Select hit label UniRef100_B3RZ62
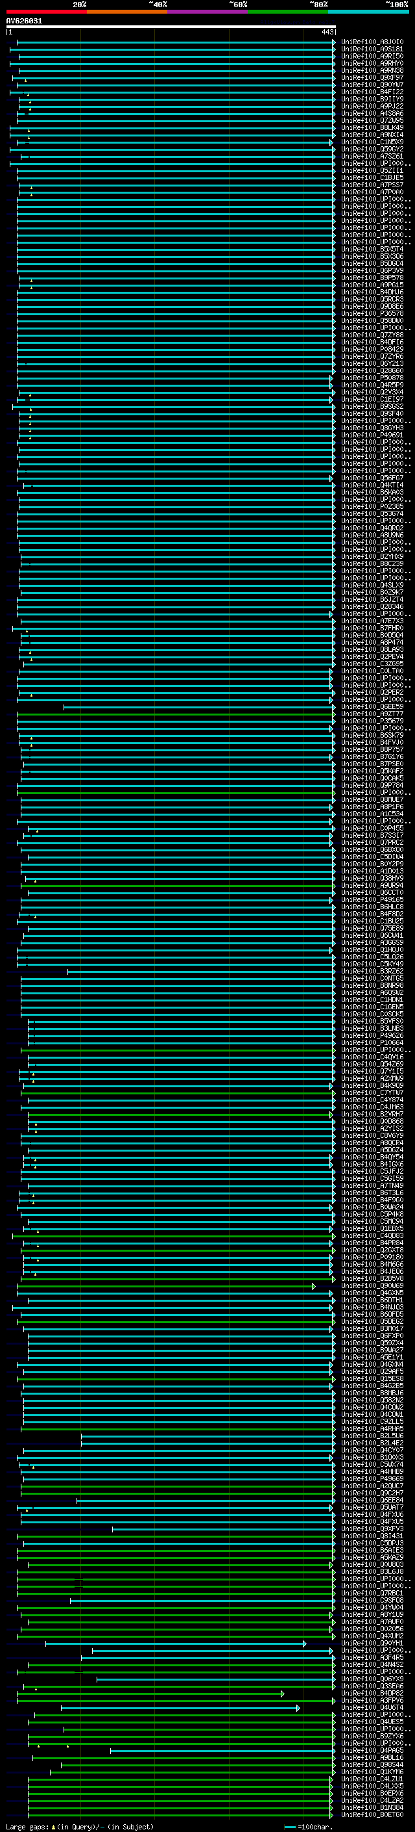Screen dimensions: 415x1832 [372, 972]
